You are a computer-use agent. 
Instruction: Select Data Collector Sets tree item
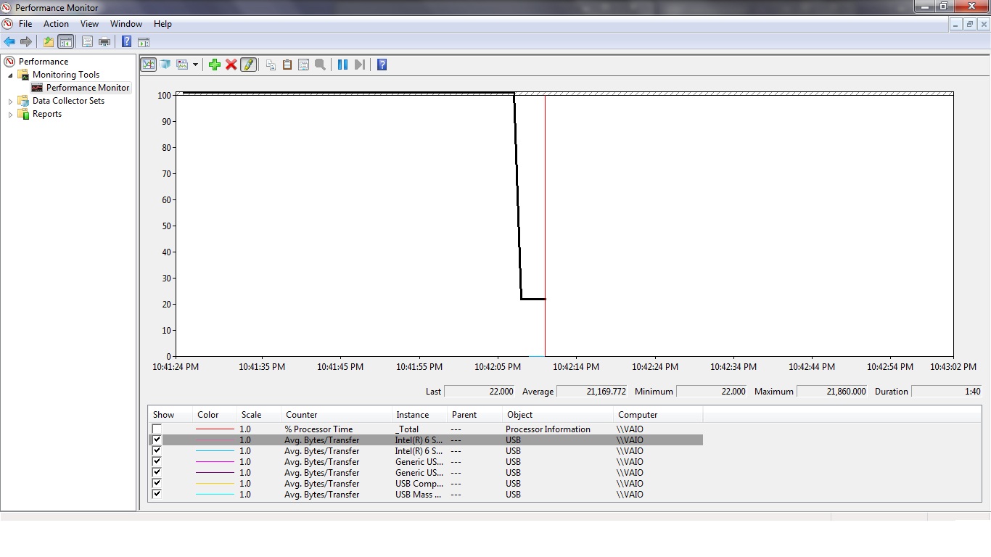[x=68, y=101]
